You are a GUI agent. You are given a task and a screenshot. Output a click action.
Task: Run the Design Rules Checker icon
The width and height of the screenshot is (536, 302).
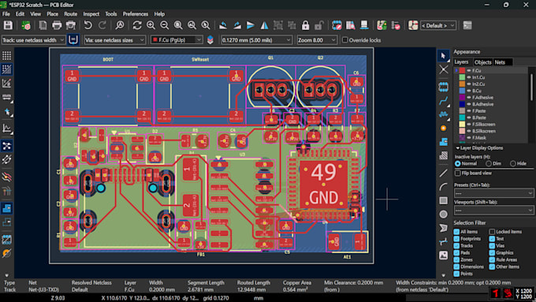[x=396, y=25]
